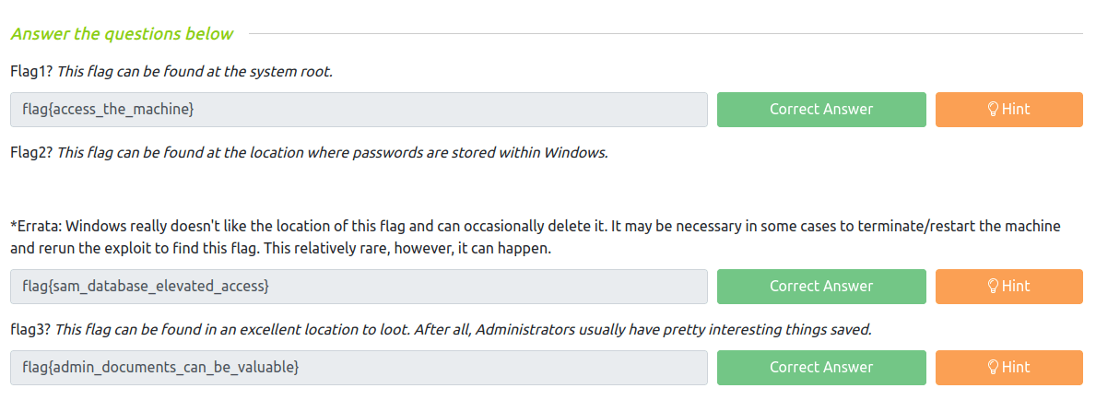1096x400 pixels.
Task: Click the Errata note paragraph
Action: (535, 237)
